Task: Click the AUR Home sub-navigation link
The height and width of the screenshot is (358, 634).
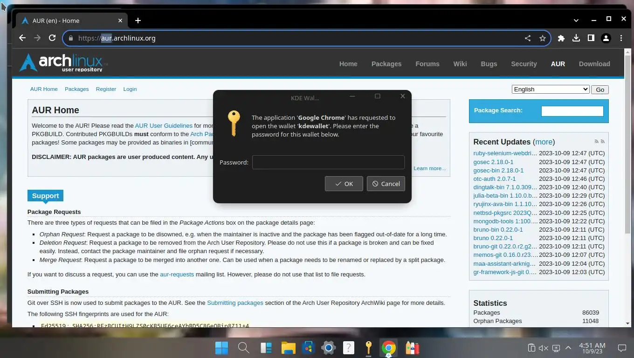Action: point(44,89)
